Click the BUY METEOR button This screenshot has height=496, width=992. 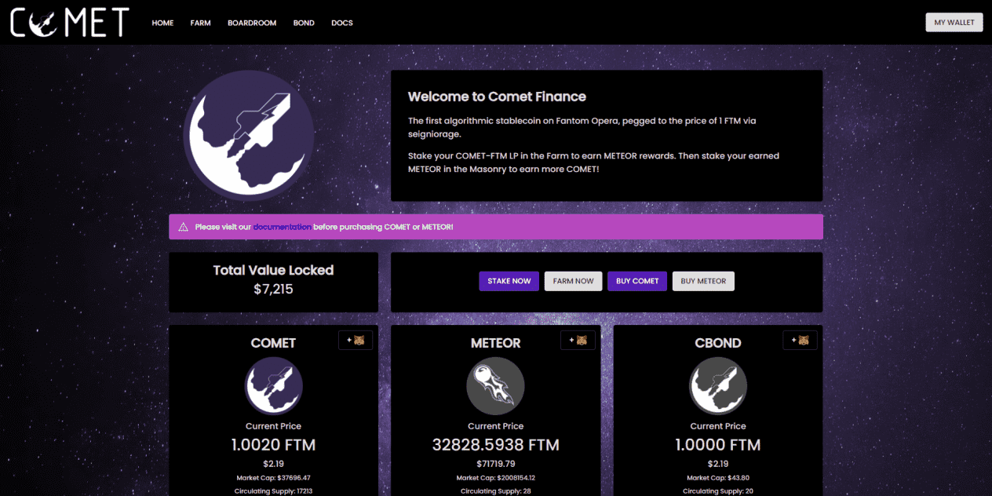[703, 281]
